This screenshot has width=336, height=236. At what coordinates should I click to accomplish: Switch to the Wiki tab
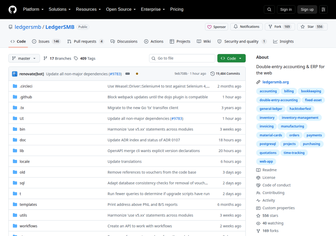(204, 42)
